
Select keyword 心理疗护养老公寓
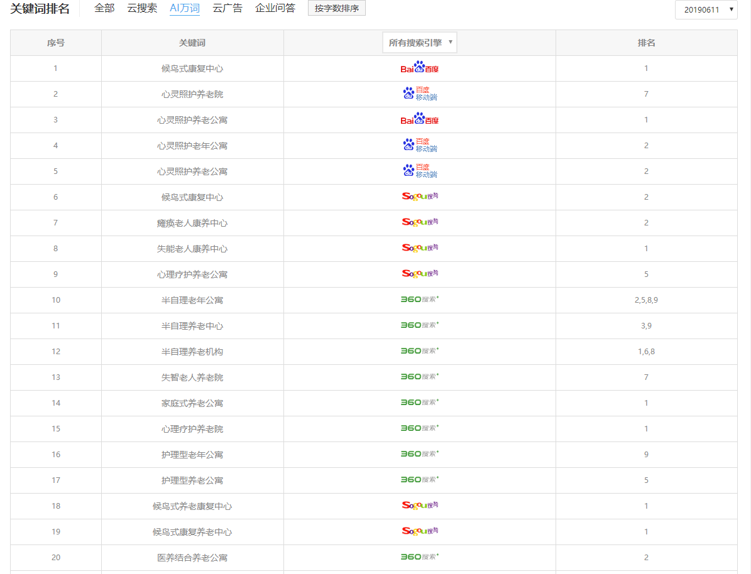(x=192, y=275)
